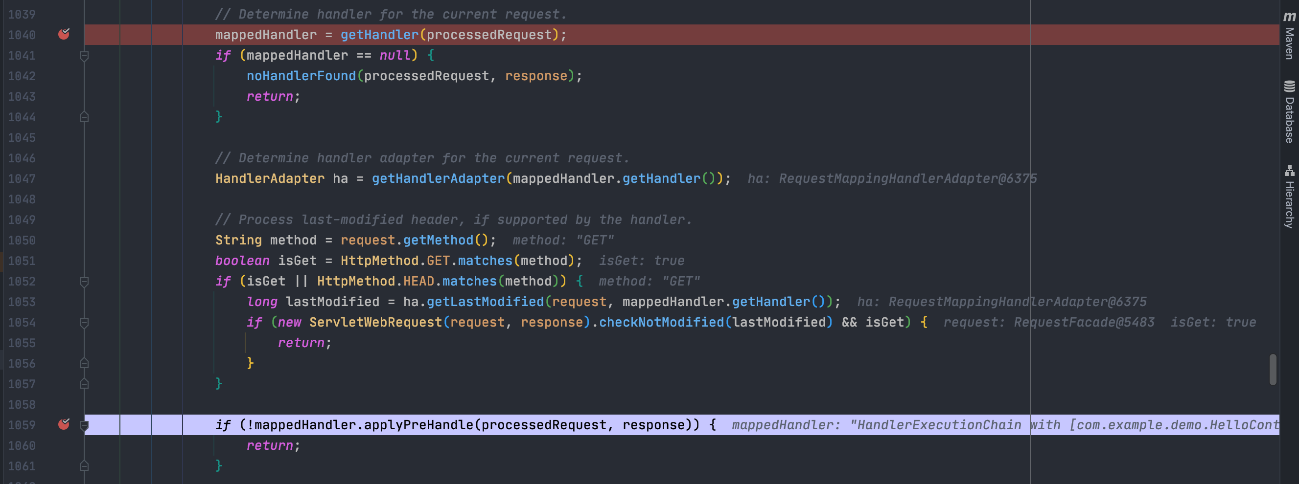Screen dimensions: 1299x484
Task: Click the 'return' keyword on line 1043
Action: click(270, 97)
